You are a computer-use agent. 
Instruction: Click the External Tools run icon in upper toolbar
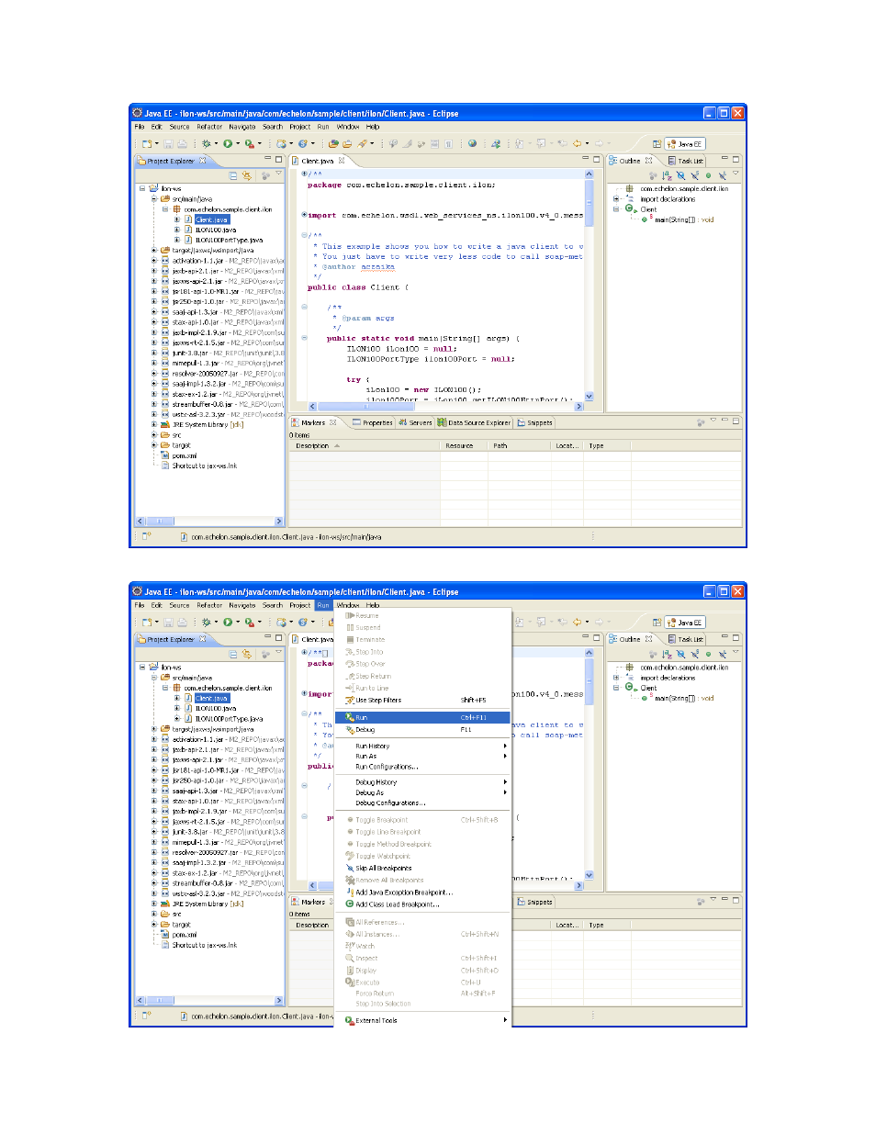pyautogui.click(x=249, y=143)
